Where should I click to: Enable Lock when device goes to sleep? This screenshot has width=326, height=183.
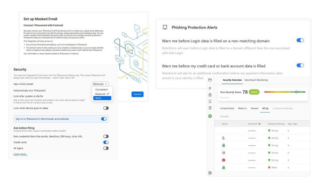pyautogui.click(x=106, y=108)
